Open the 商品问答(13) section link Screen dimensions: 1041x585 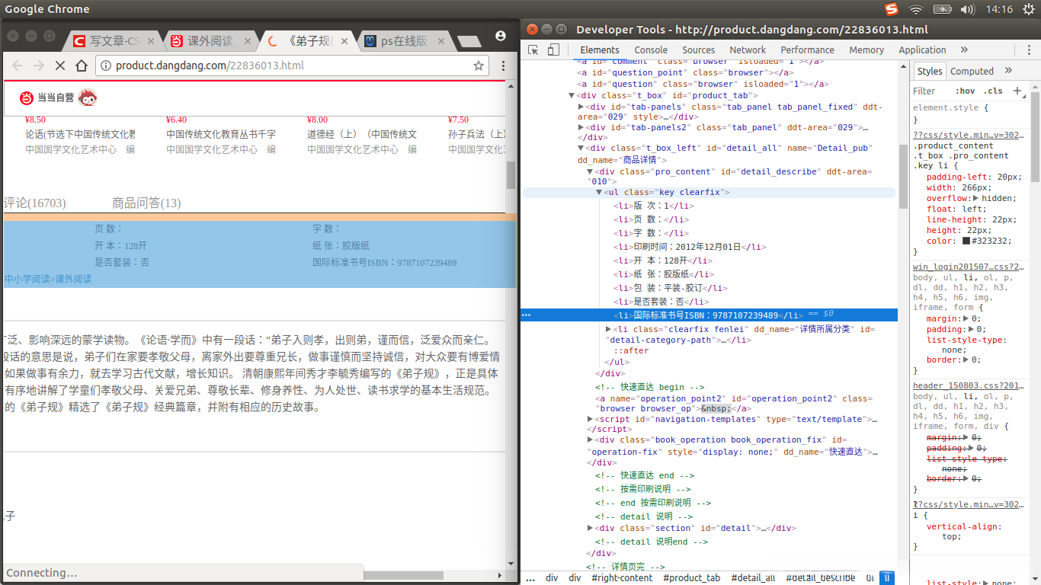click(146, 203)
